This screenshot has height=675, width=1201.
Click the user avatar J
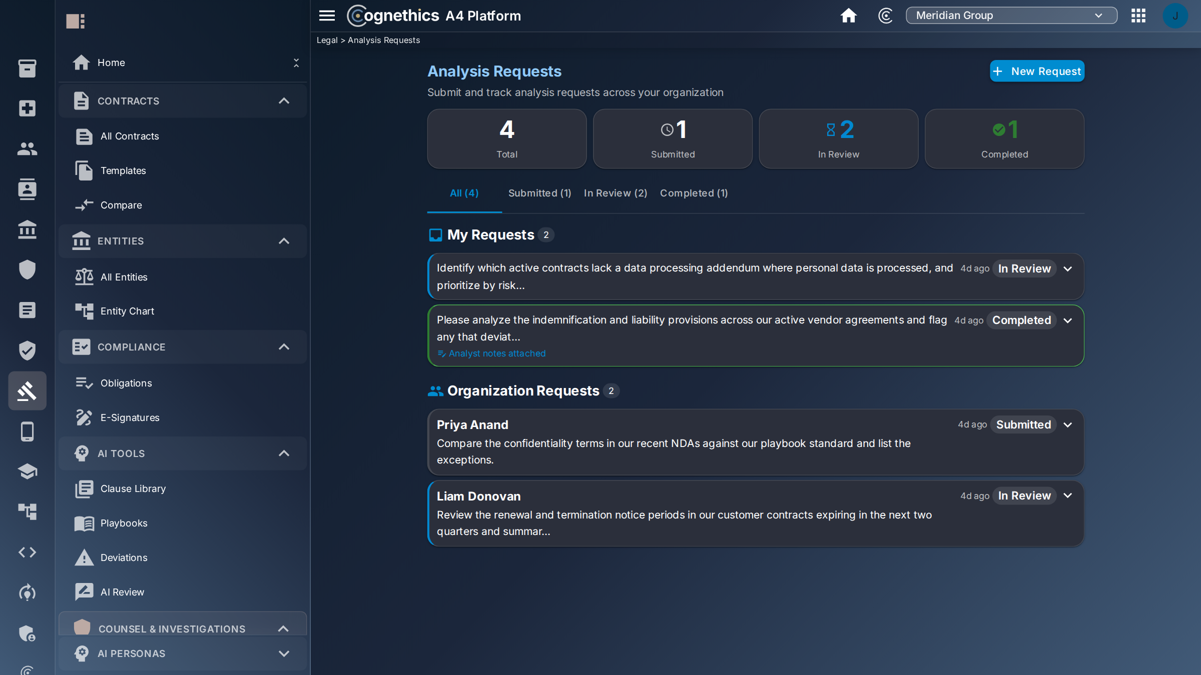click(x=1175, y=15)
